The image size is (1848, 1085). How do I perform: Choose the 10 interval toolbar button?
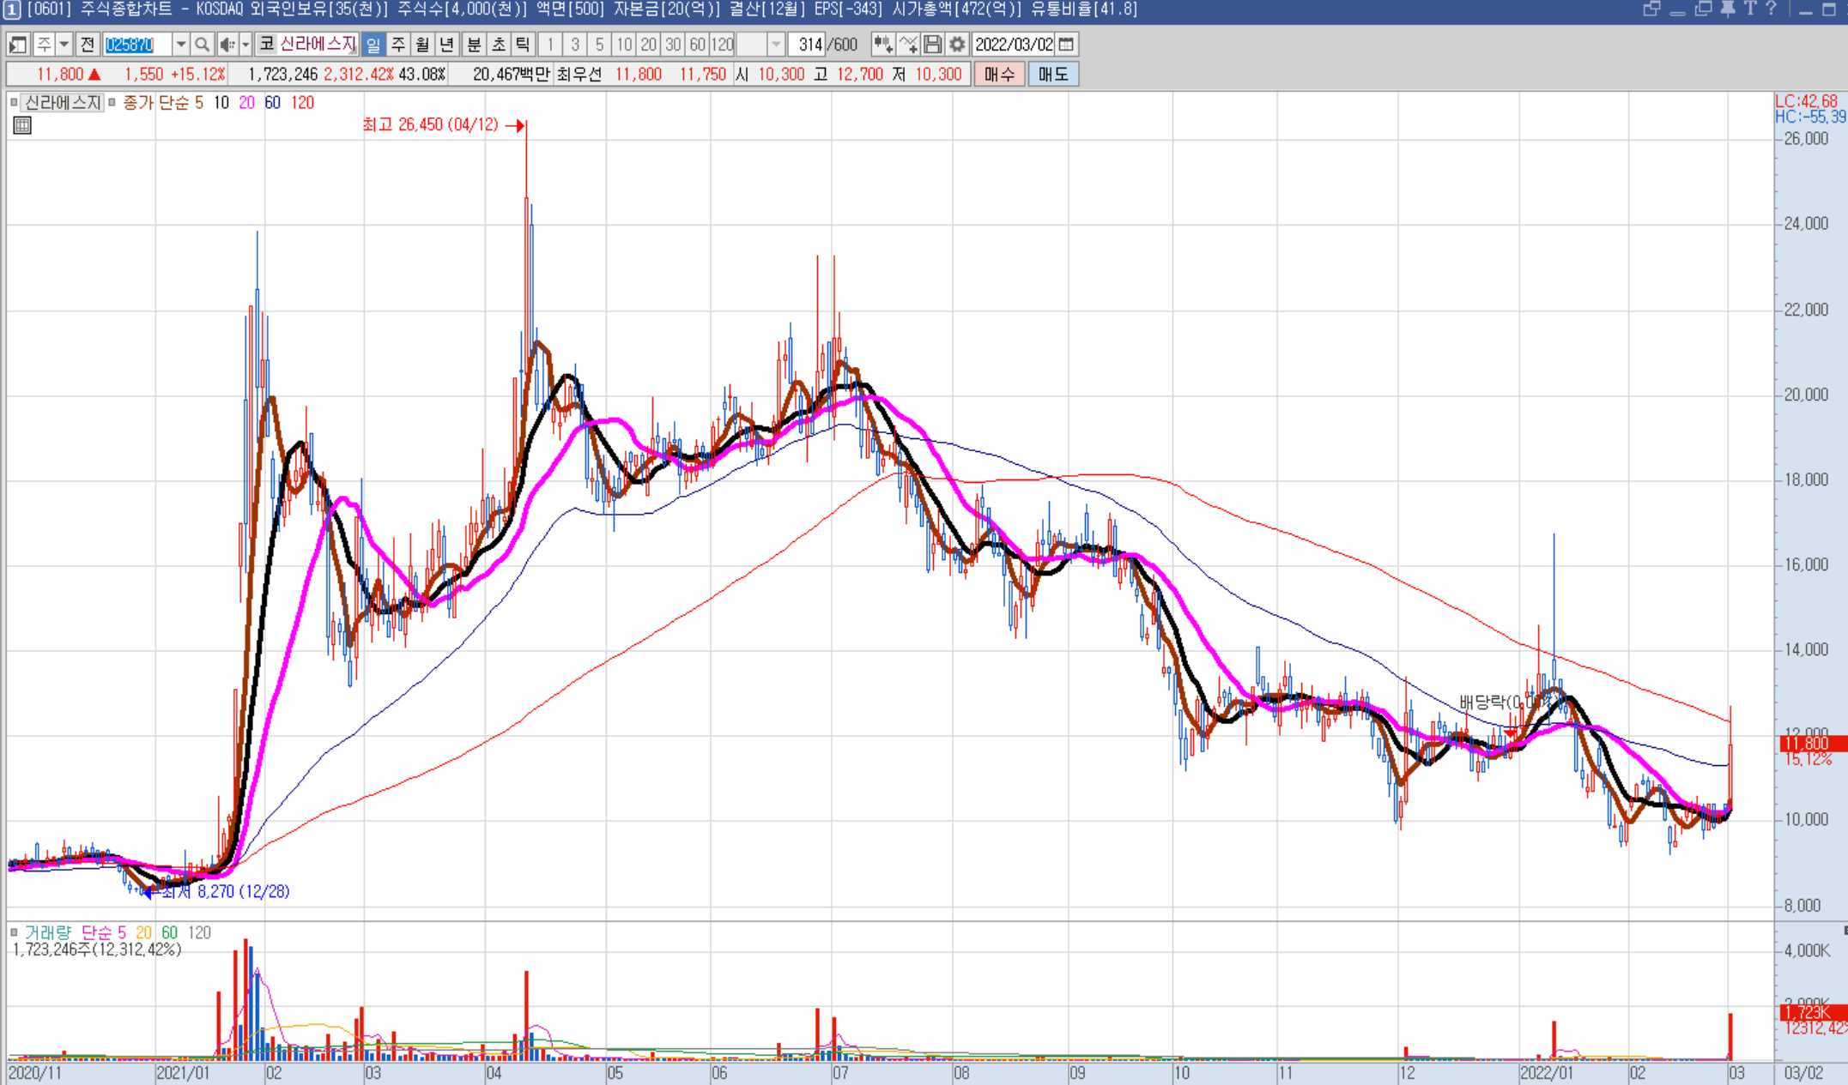624,45
